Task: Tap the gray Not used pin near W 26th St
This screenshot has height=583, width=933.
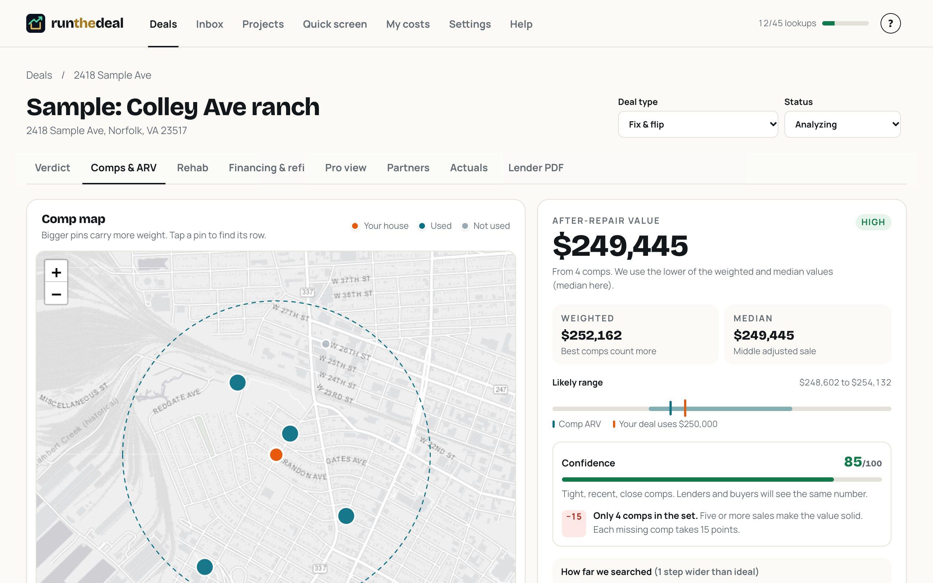Action: point(326,344)
